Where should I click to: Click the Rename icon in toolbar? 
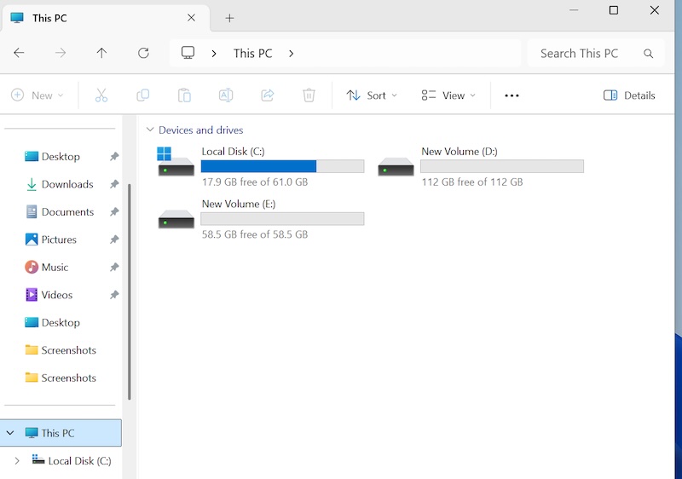[x=226, y=95]
